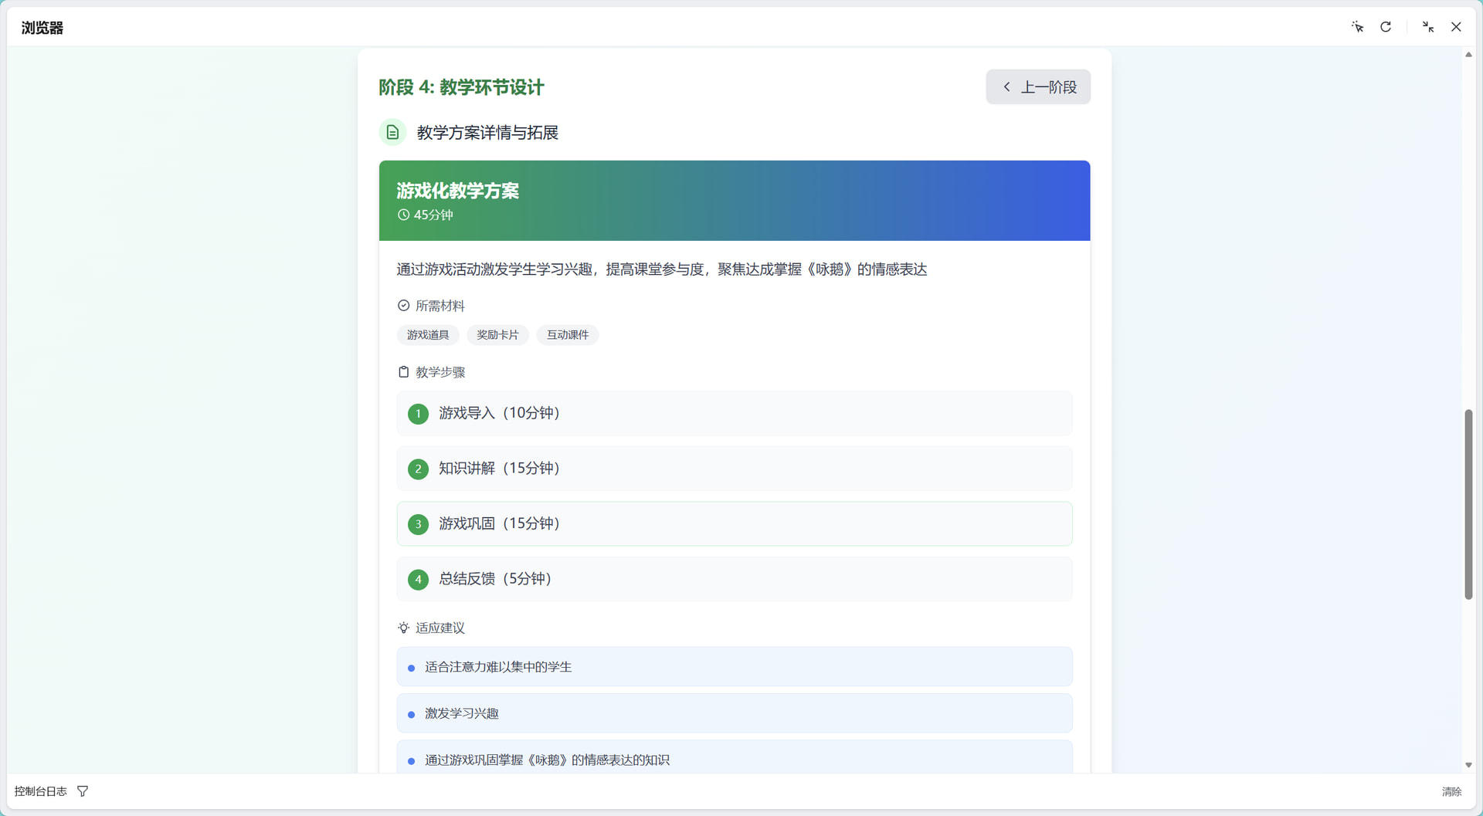Expand step 1 游戏导入 (10分钟)
1483x816 pixels.
[x=734, y=414]
